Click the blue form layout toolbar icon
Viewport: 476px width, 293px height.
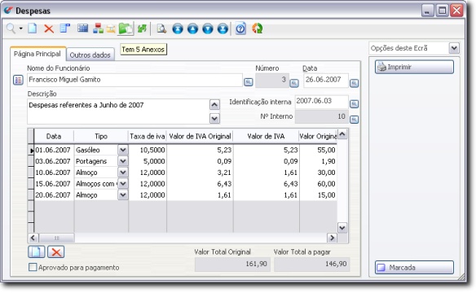65,28
